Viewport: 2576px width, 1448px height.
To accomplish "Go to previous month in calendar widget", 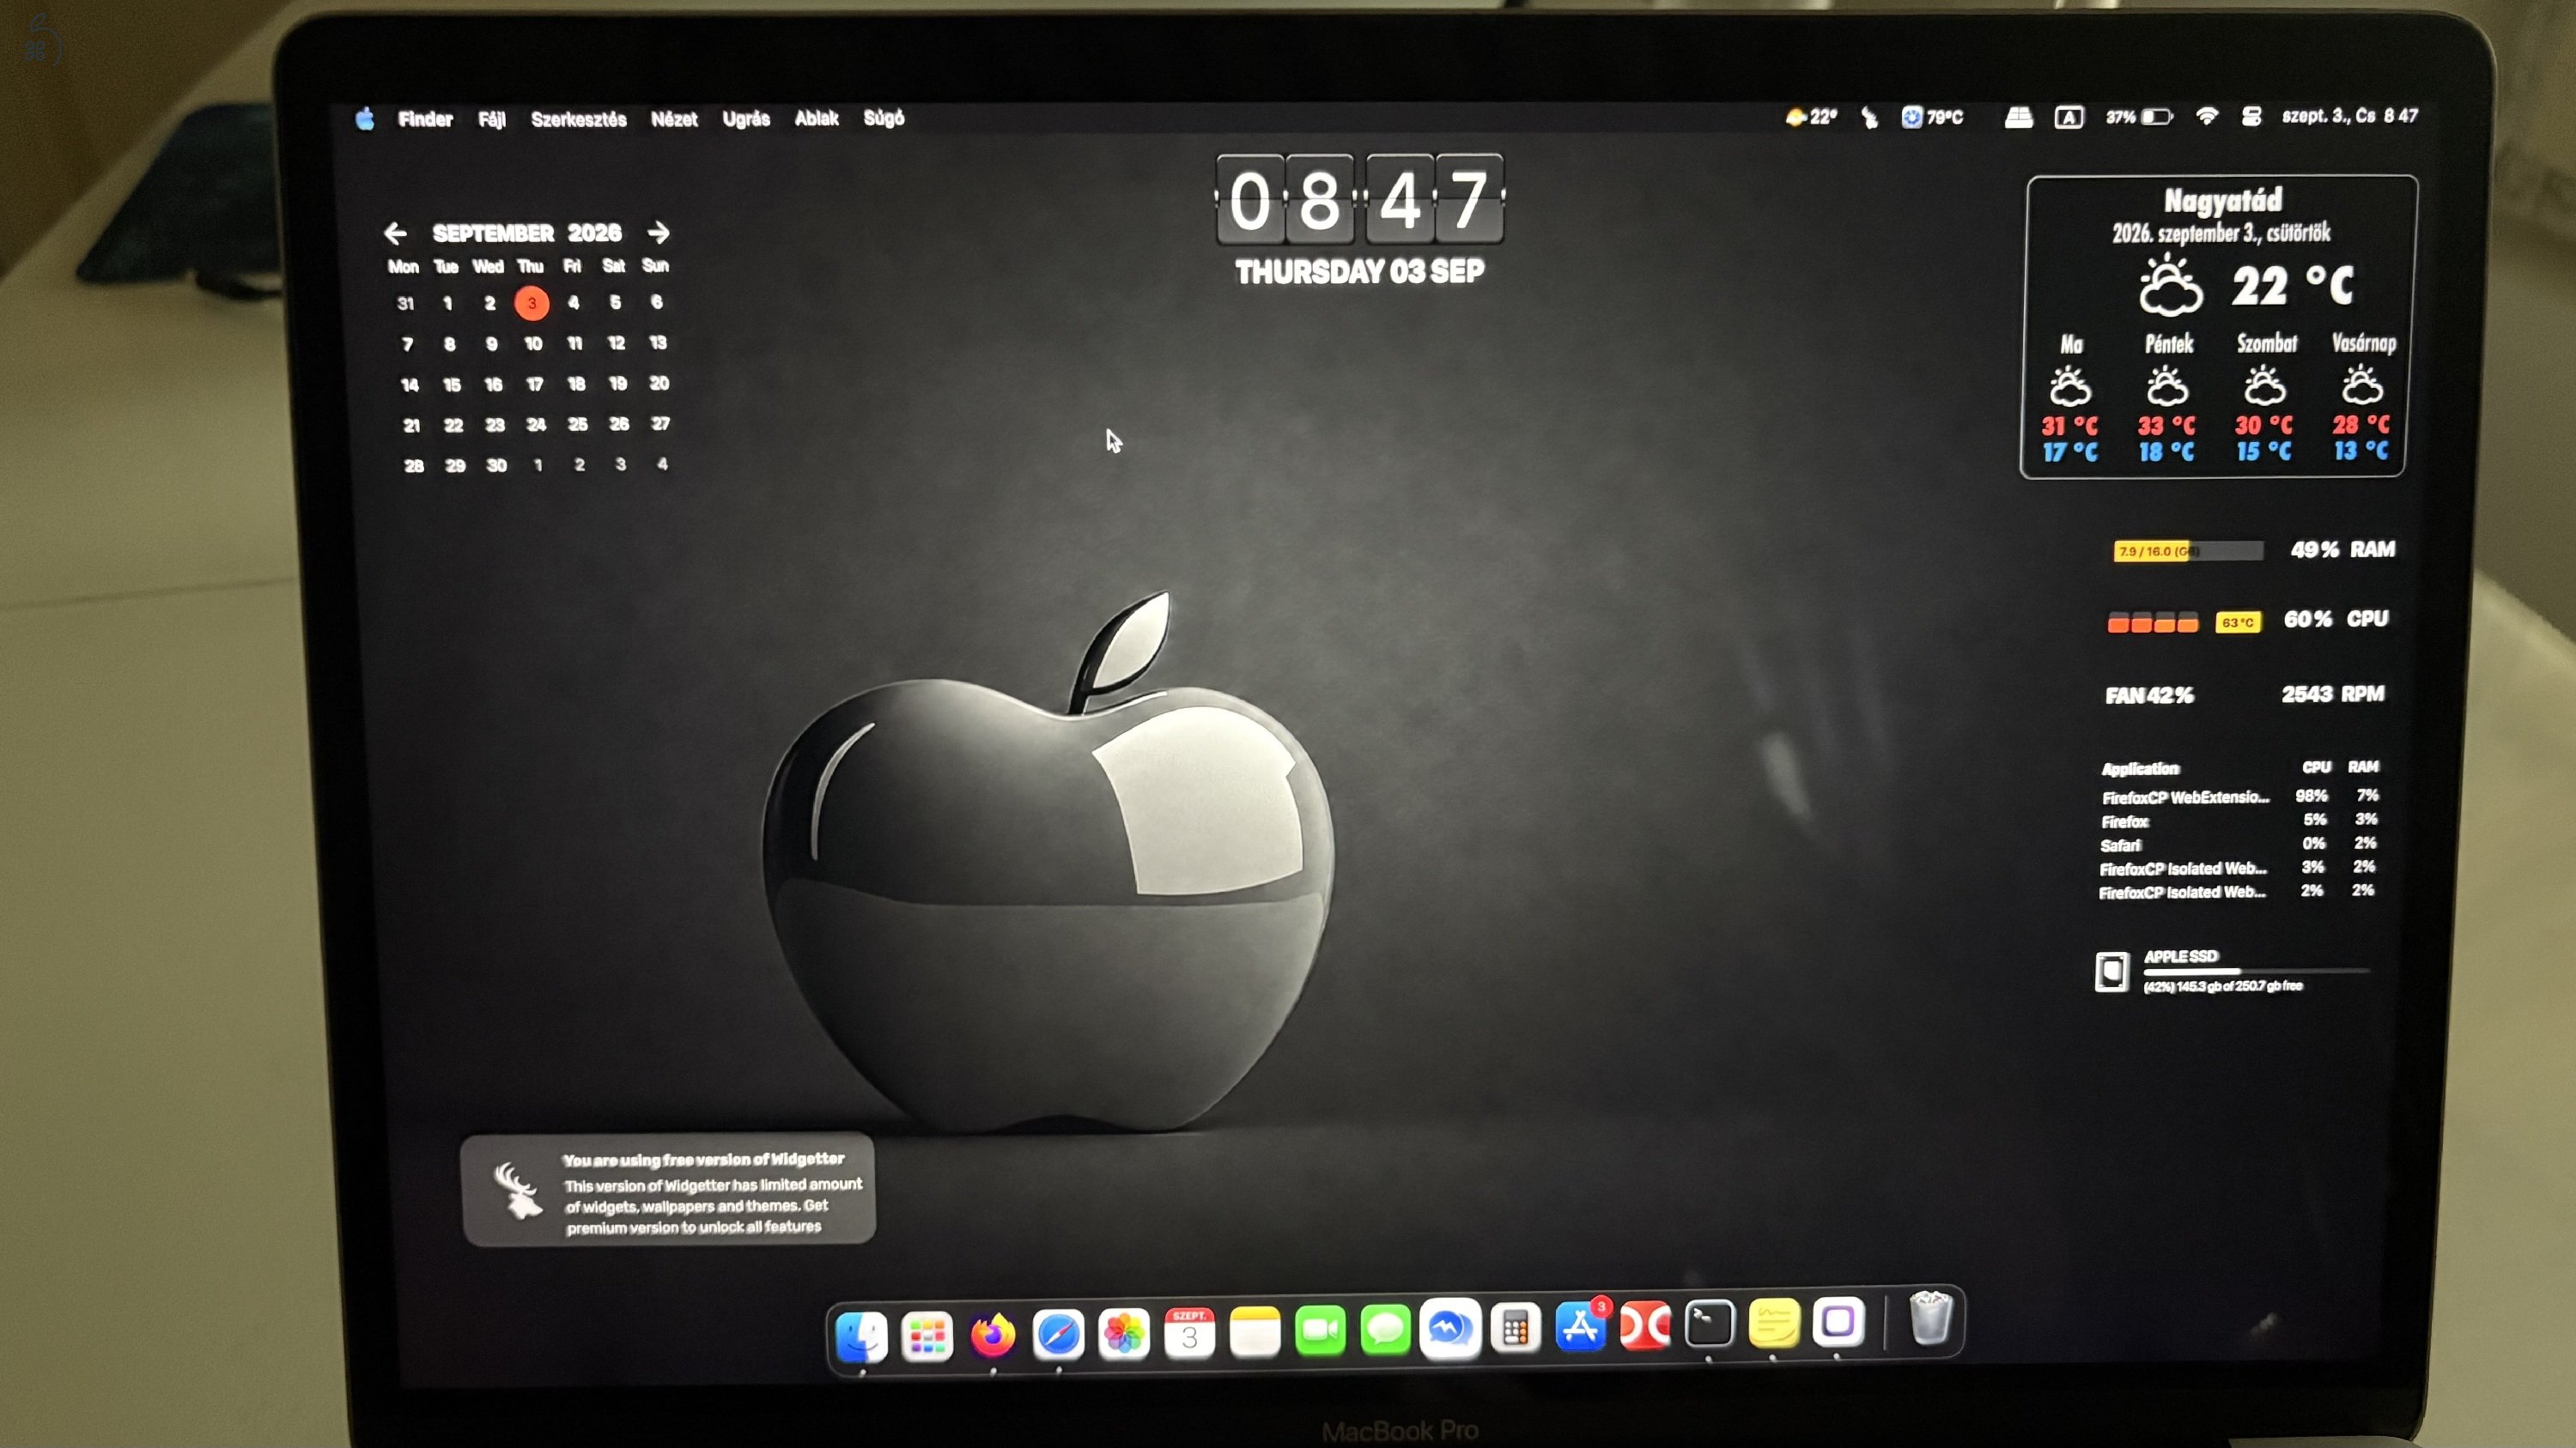I will [395, 233].
